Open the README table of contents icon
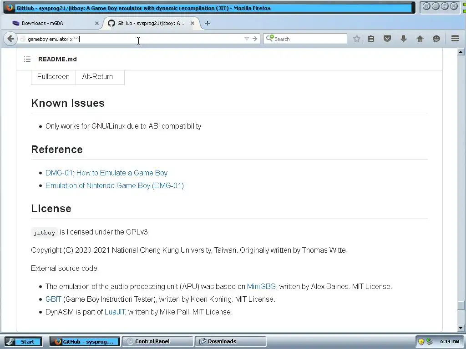The height and width of the screenshot is (349, 466). [27, 59]
